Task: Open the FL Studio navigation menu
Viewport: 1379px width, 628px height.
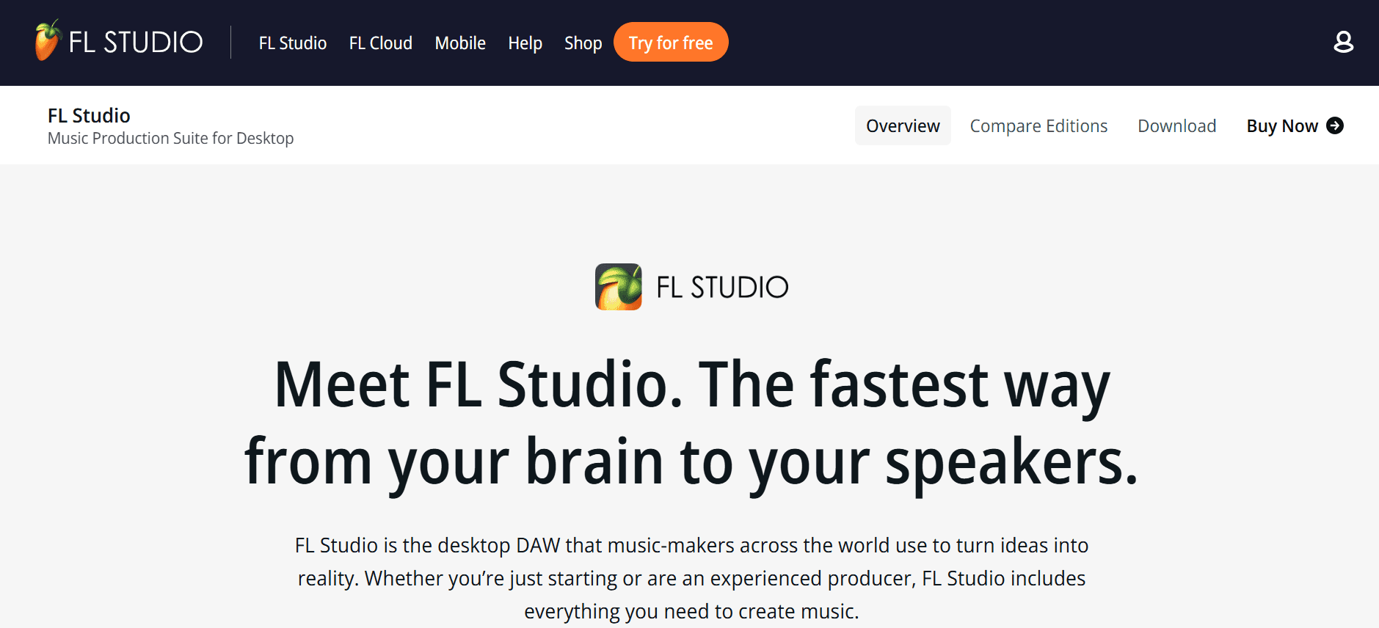Action: pyautogui.click(x=293, y=43)
